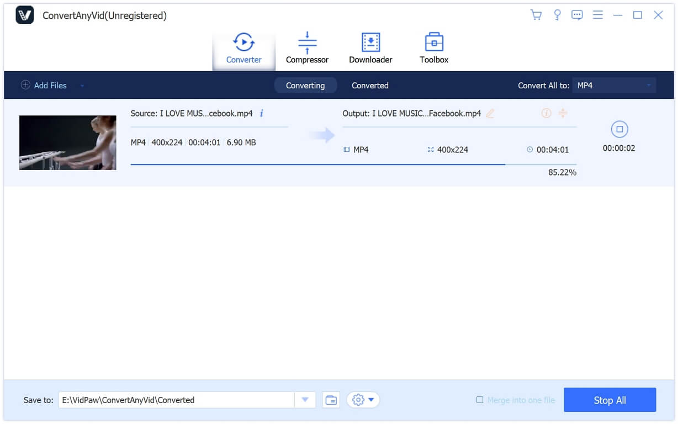Open the feedback chat icon
Image resolution: width=678 pixels, height=424 pixels.
point(577,15)
